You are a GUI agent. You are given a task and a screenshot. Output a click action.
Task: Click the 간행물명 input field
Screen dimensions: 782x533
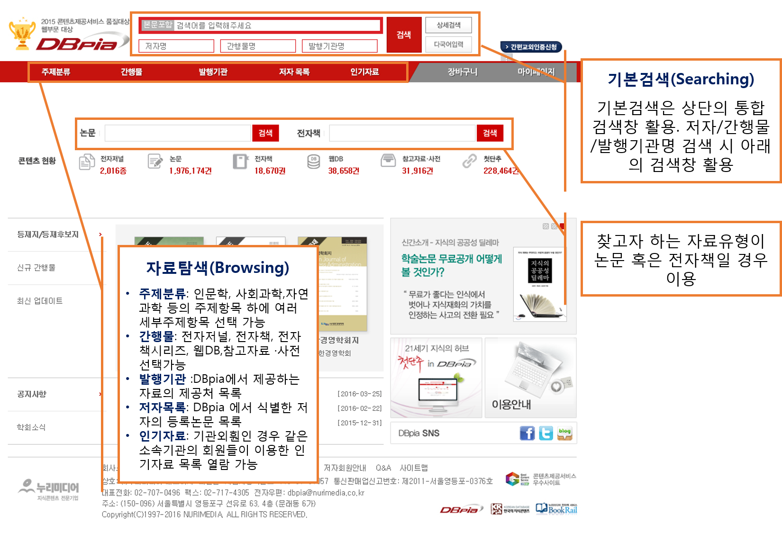click(x=258, y=46)
